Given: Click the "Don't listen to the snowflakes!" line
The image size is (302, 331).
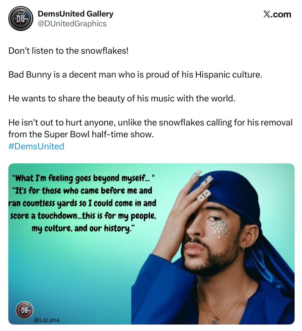Looking at the screenshot, I should [x=69, y=51].
